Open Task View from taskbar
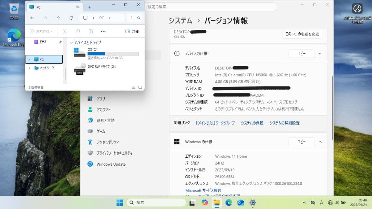Viewport: 372px width, 209px height. coord(192,202)
